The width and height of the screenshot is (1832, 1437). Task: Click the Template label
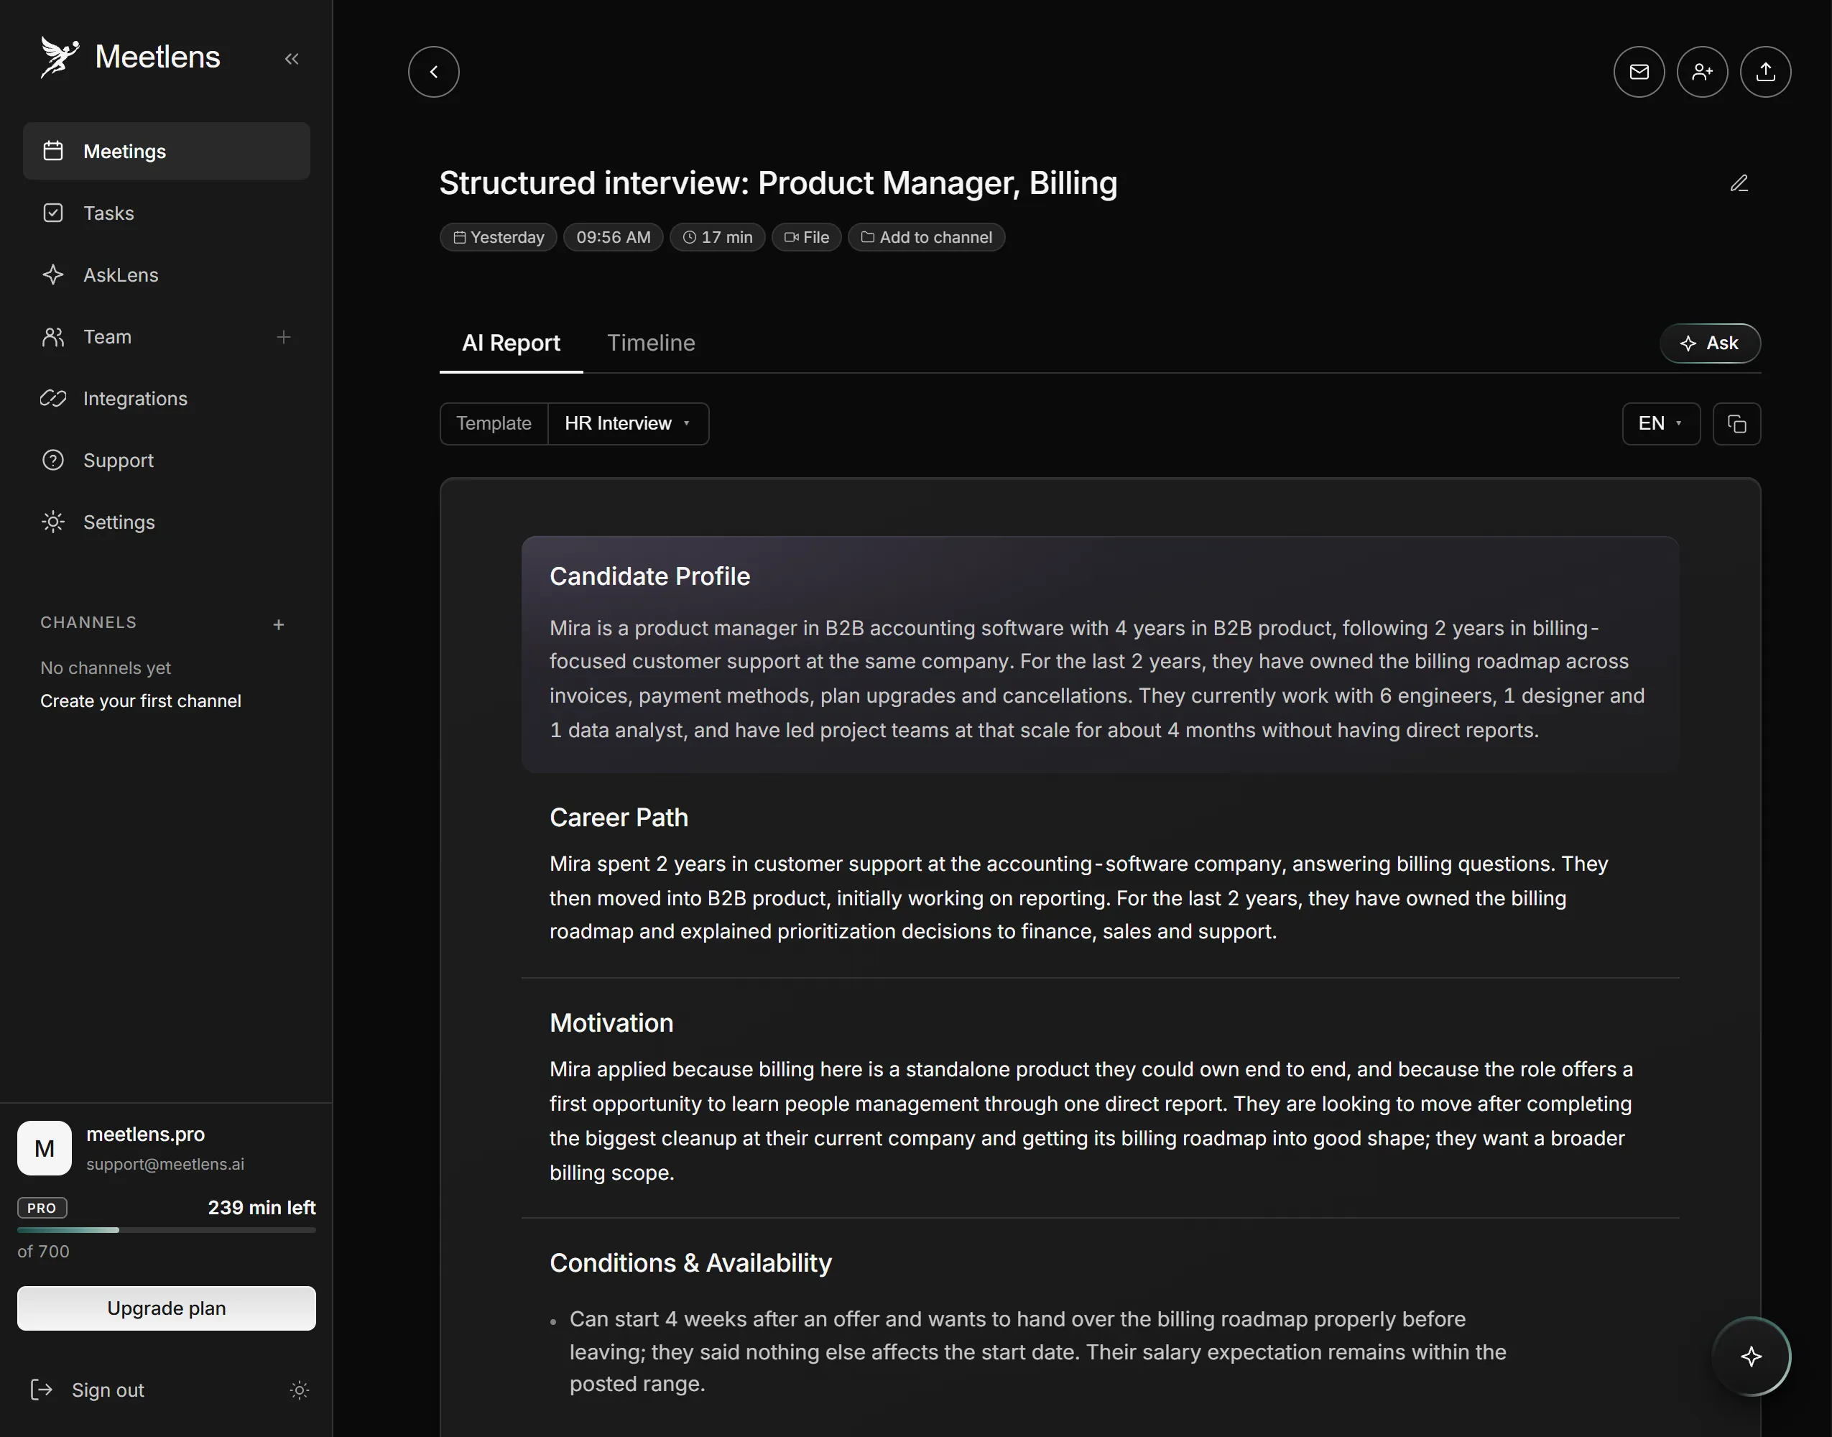pos(494,423)
